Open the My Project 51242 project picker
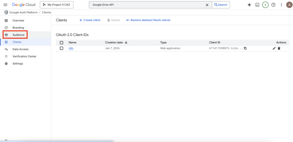 (57, 5)
